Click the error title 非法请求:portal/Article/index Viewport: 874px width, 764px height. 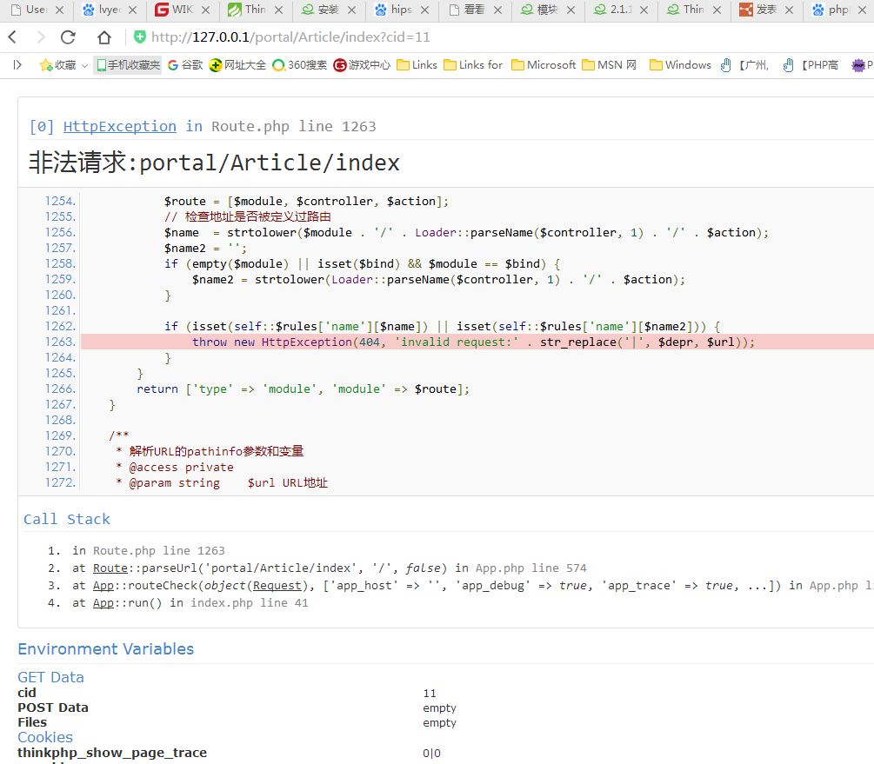pos(214,163)
